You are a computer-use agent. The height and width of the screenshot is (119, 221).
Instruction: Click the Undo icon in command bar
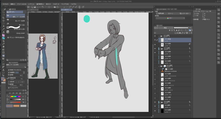43,7
